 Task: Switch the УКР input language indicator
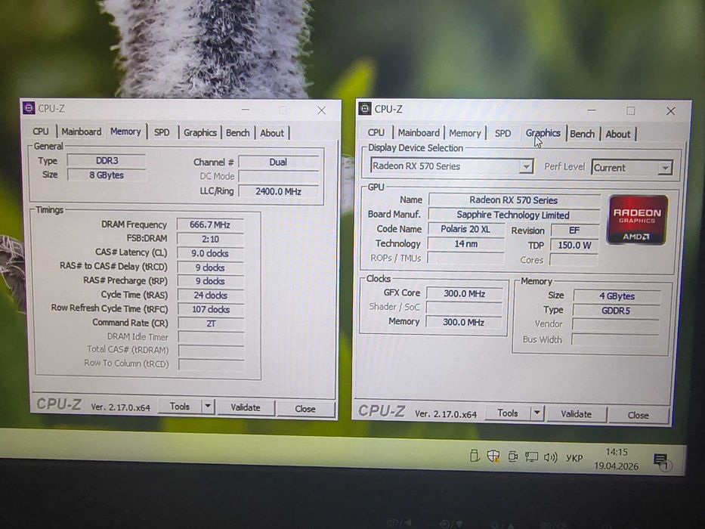point(574,459)
